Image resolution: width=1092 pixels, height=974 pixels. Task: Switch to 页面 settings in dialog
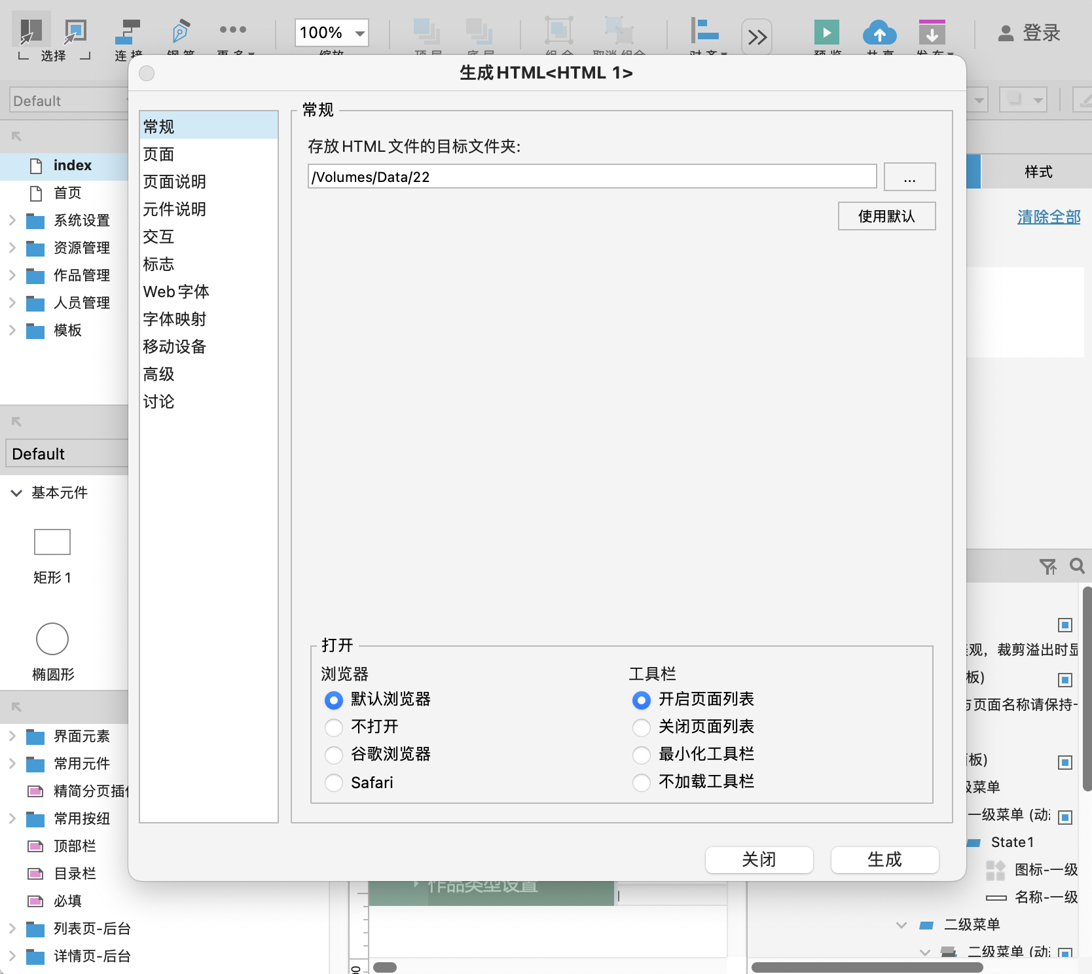[x=158, y=154]
